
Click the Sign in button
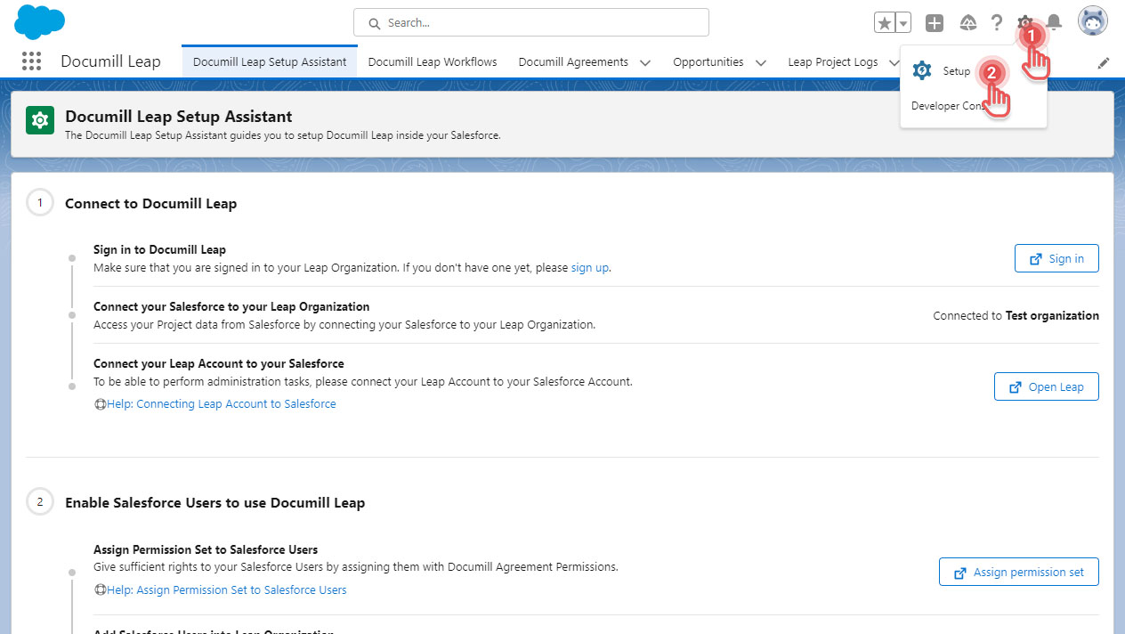(1056, 258)
